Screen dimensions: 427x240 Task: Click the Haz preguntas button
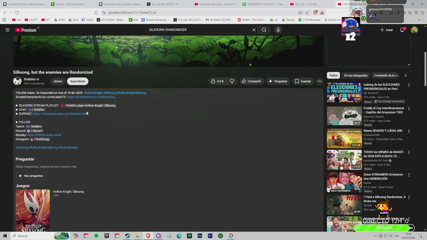(31, 176)
